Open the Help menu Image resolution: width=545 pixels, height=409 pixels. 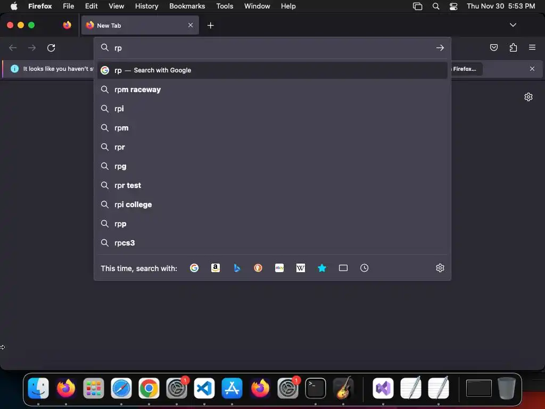tap(288, 6)
